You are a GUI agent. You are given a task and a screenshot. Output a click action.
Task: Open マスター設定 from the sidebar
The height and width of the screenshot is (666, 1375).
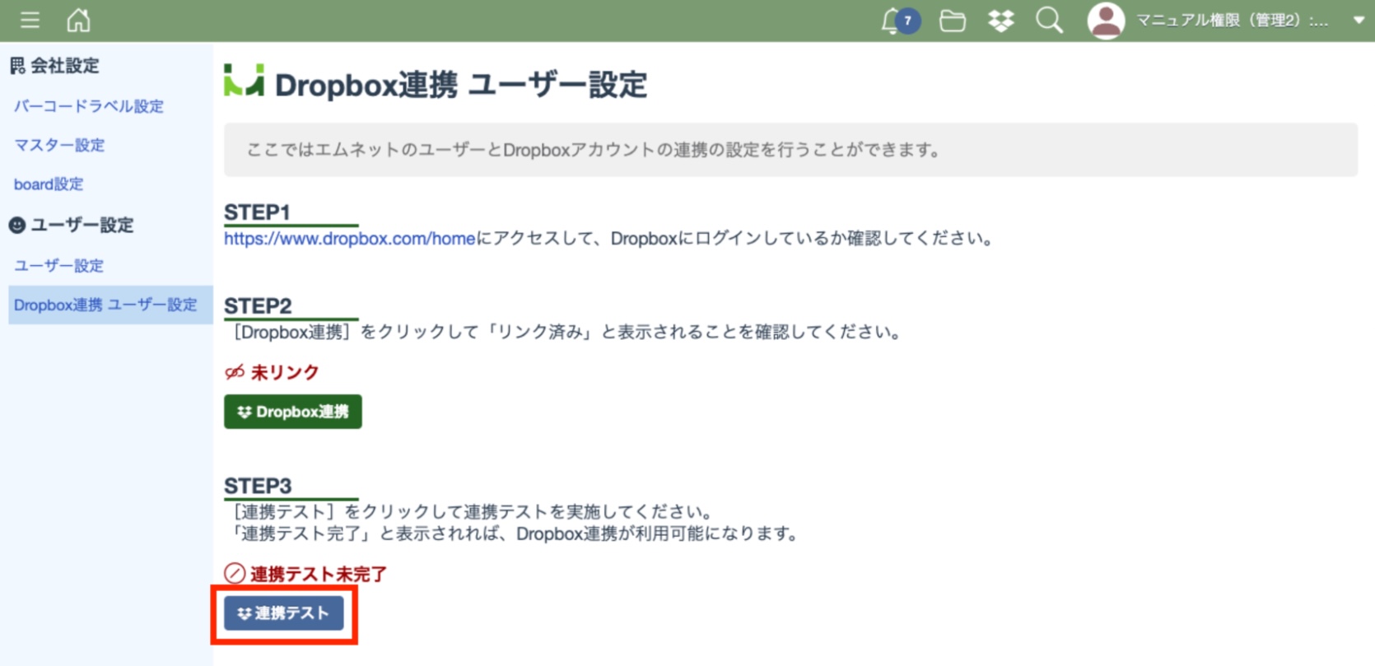point(59,145)
